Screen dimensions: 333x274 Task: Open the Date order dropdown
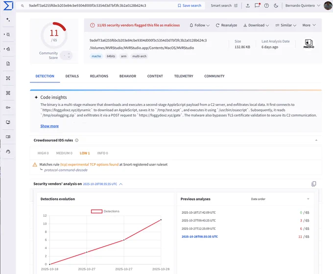coord(280,199)
